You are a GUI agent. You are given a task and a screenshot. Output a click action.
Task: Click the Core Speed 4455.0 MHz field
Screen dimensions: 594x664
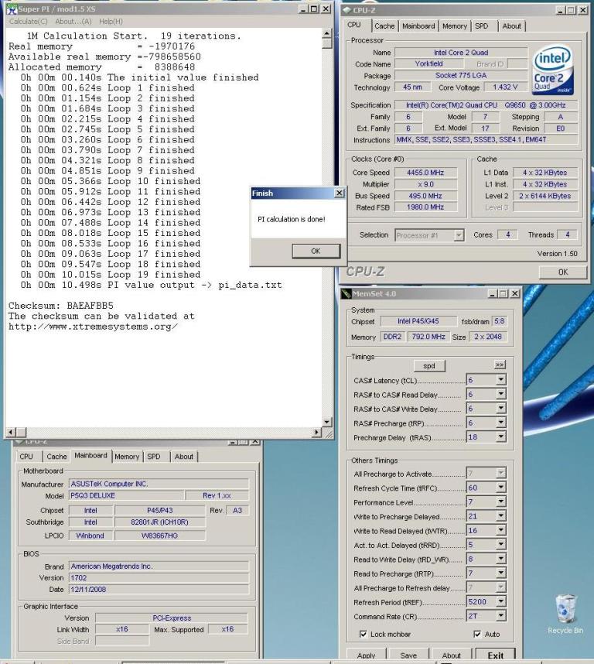[425, 173]
